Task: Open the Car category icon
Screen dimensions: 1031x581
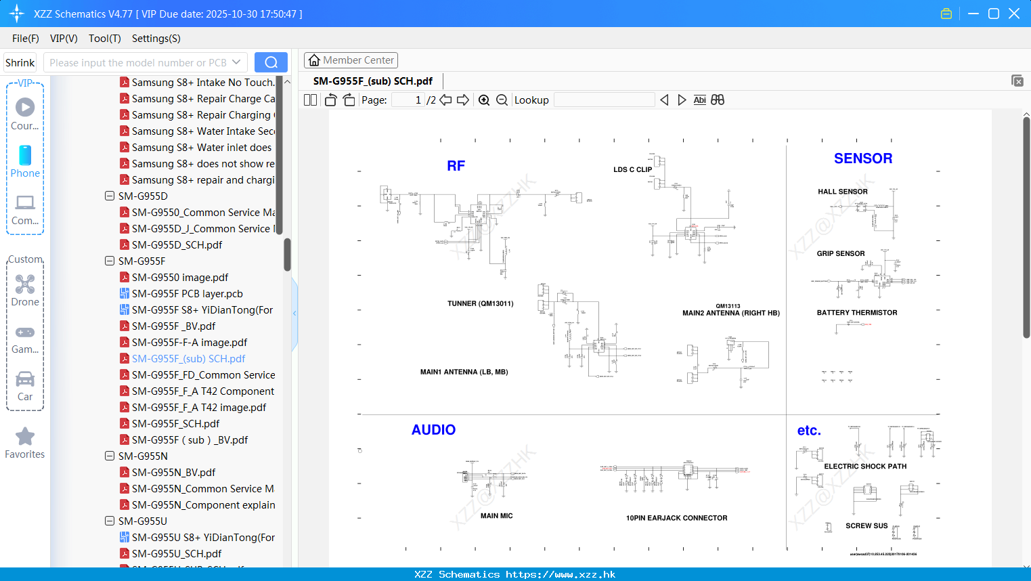Action: click(25, 379)
